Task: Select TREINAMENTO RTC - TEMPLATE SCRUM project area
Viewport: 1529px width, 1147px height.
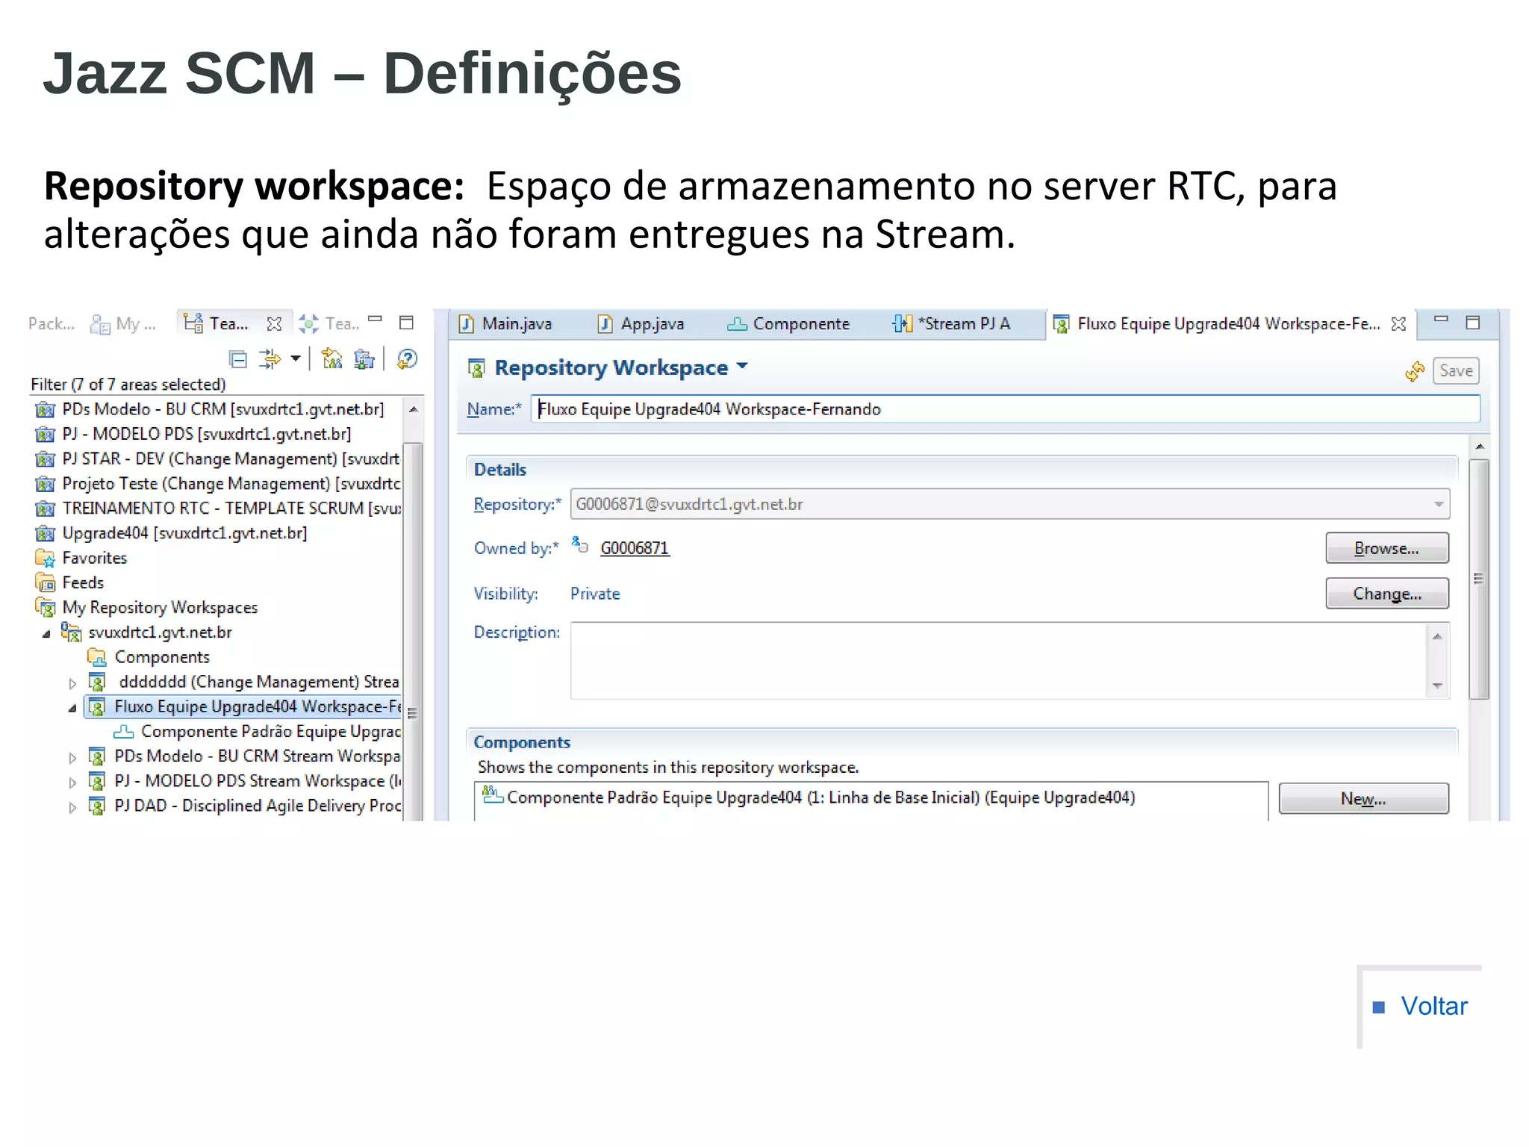Action: click(x=217, y=509)
